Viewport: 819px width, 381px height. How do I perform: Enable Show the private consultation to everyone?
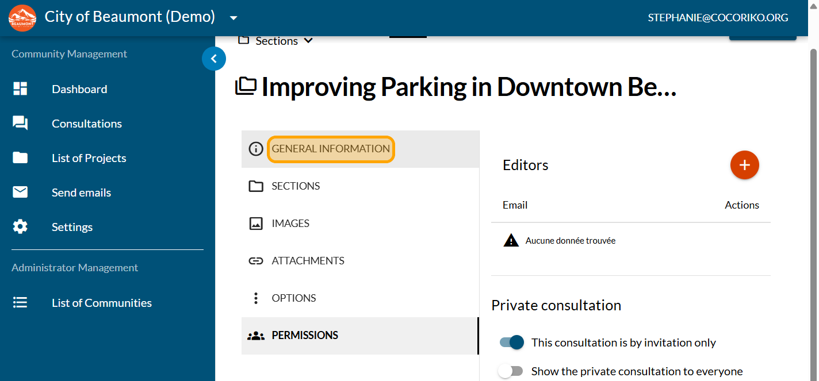(x=511, y=371)
